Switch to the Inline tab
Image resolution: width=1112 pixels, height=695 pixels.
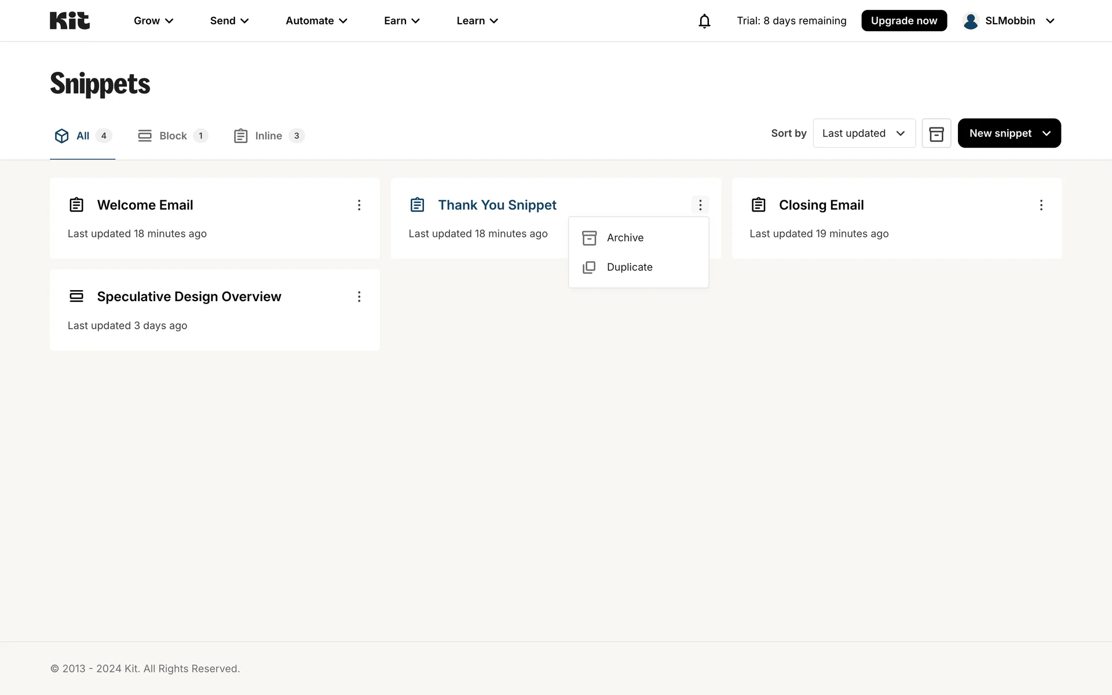[269, 136]
